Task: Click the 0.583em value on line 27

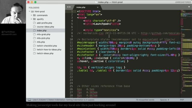Action: [x=92, y=92]
